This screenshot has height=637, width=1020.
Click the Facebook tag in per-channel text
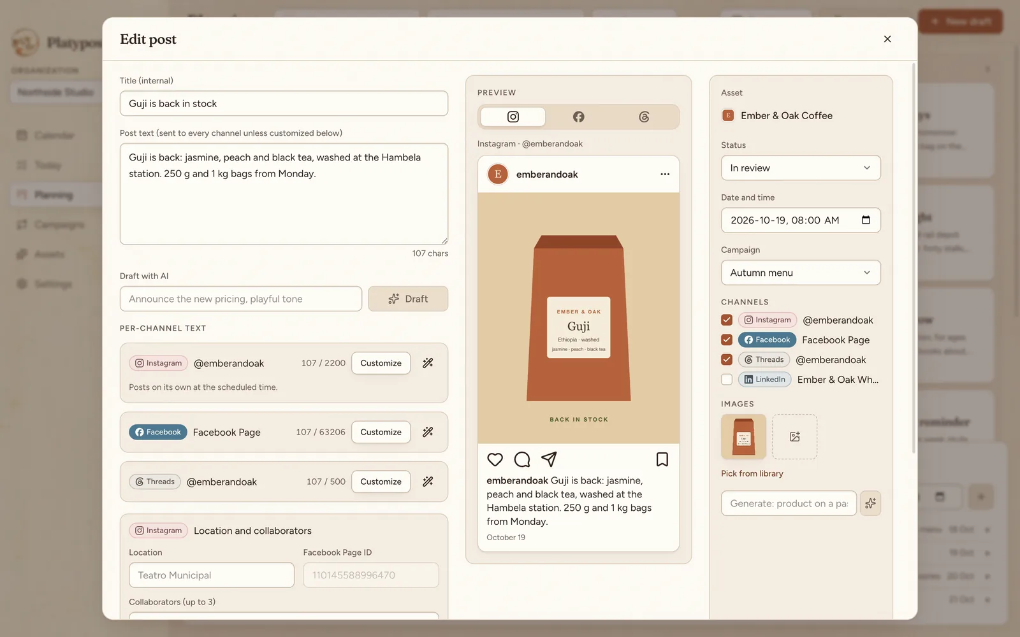(158, 432)
